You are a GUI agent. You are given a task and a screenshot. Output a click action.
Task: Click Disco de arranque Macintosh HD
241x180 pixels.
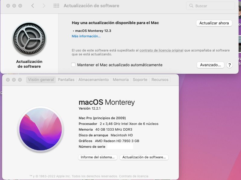coord(106,135)
